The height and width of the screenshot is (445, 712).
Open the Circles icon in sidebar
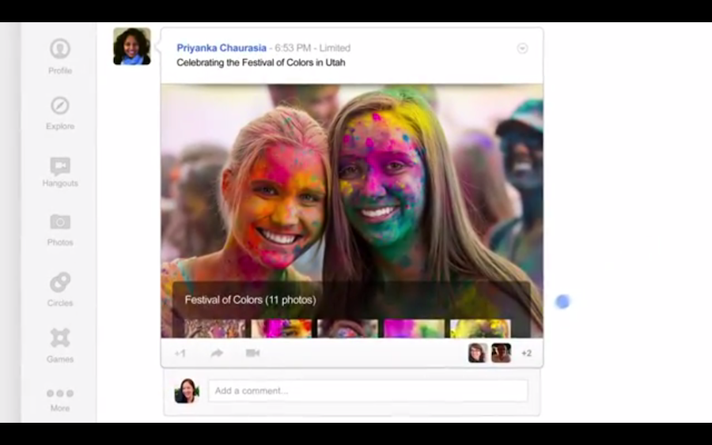tap(60, 282)
